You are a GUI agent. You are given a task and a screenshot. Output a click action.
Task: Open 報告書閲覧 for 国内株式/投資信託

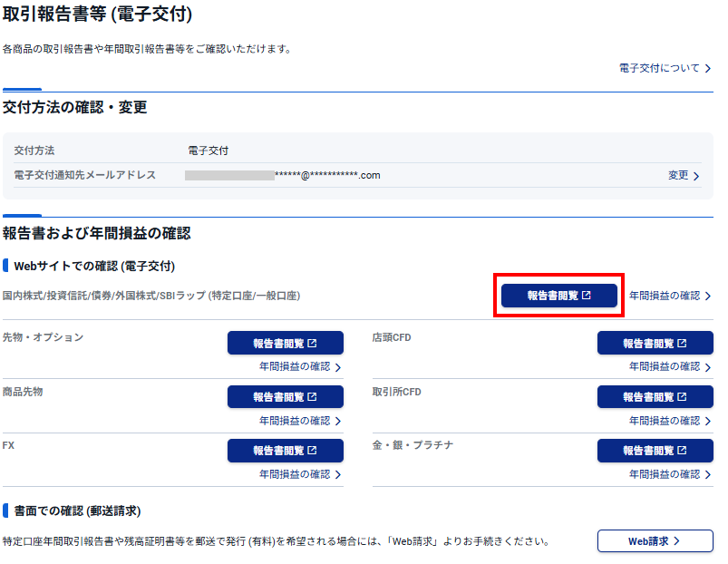click(x=558, y=296)
